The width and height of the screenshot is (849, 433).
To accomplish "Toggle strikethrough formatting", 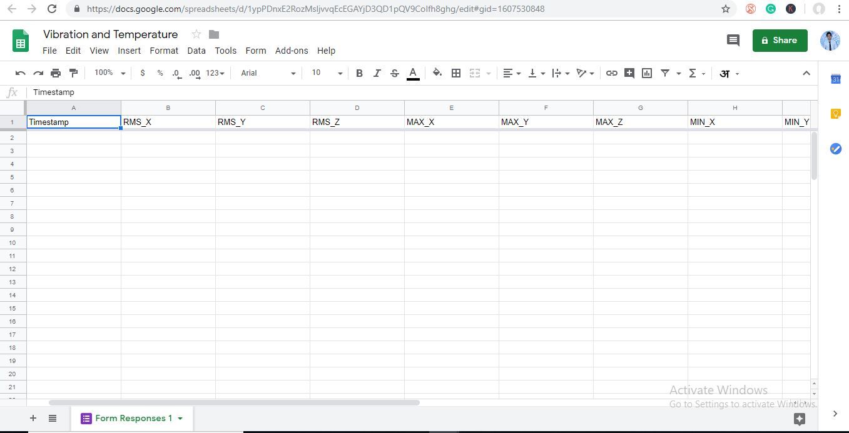I will pyautogui.click(x=394, y=73).
